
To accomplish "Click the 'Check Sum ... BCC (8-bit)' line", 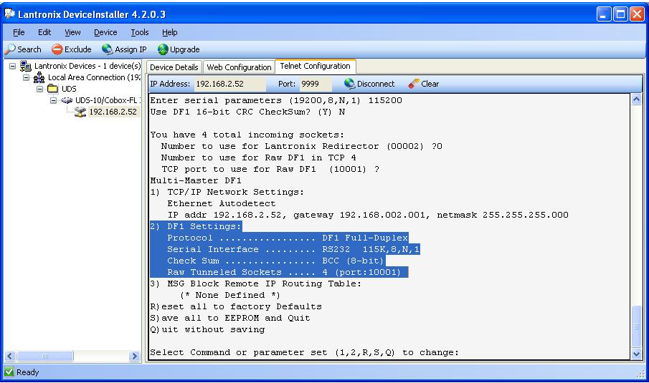I will coord(275,261).
